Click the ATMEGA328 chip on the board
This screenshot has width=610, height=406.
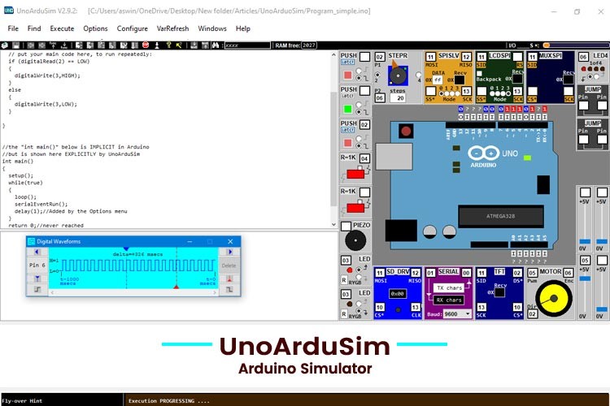click(501, 216)
